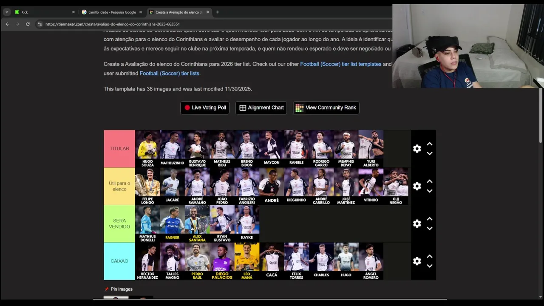The width and height of the screenshot is (544, 306).
Task: Select Breno Bidon player image
Action: pyautogui.click(x=247, y=149)
